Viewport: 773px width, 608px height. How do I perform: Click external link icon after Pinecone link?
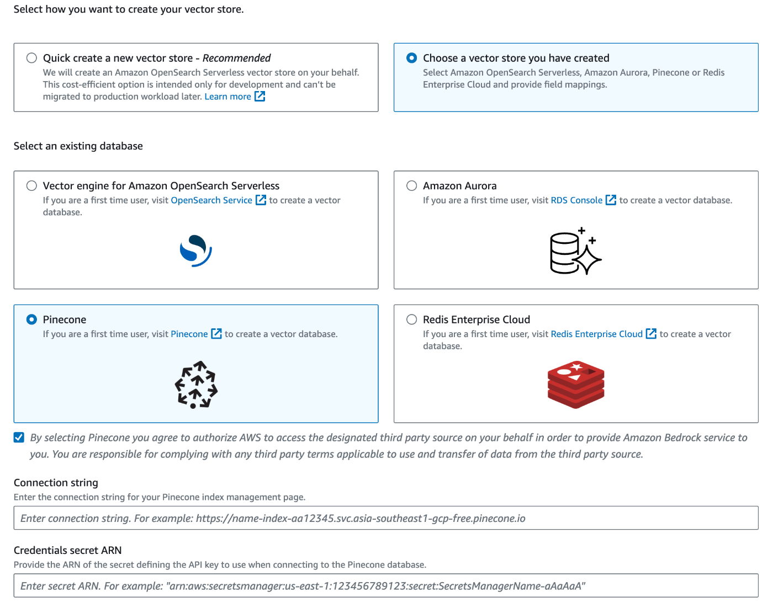click(216, 334)
